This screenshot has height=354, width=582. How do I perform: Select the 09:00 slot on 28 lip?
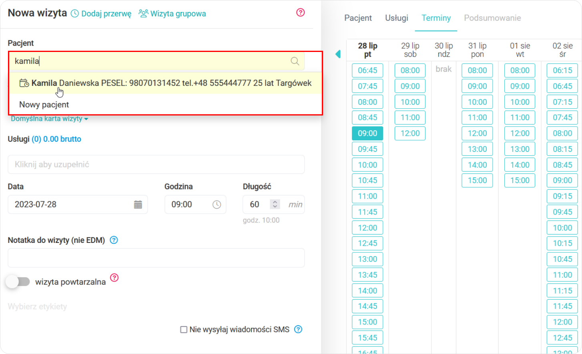pyautogui.click(x=367, y=133)
